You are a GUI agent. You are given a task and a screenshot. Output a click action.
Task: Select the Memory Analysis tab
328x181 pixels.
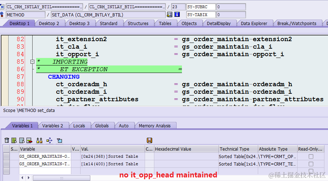pyautogui.click(x=155, y=126)
